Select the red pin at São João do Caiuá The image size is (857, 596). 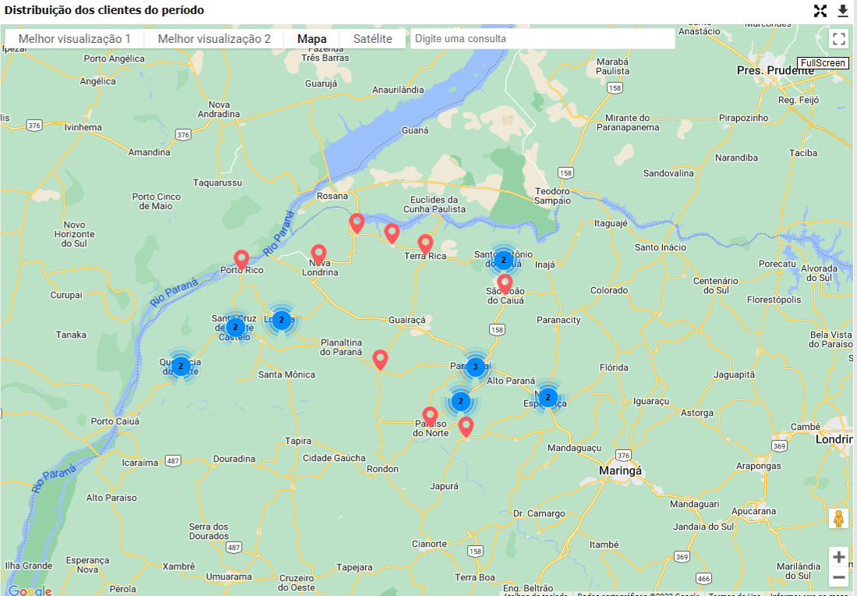[x=505, y=284]
